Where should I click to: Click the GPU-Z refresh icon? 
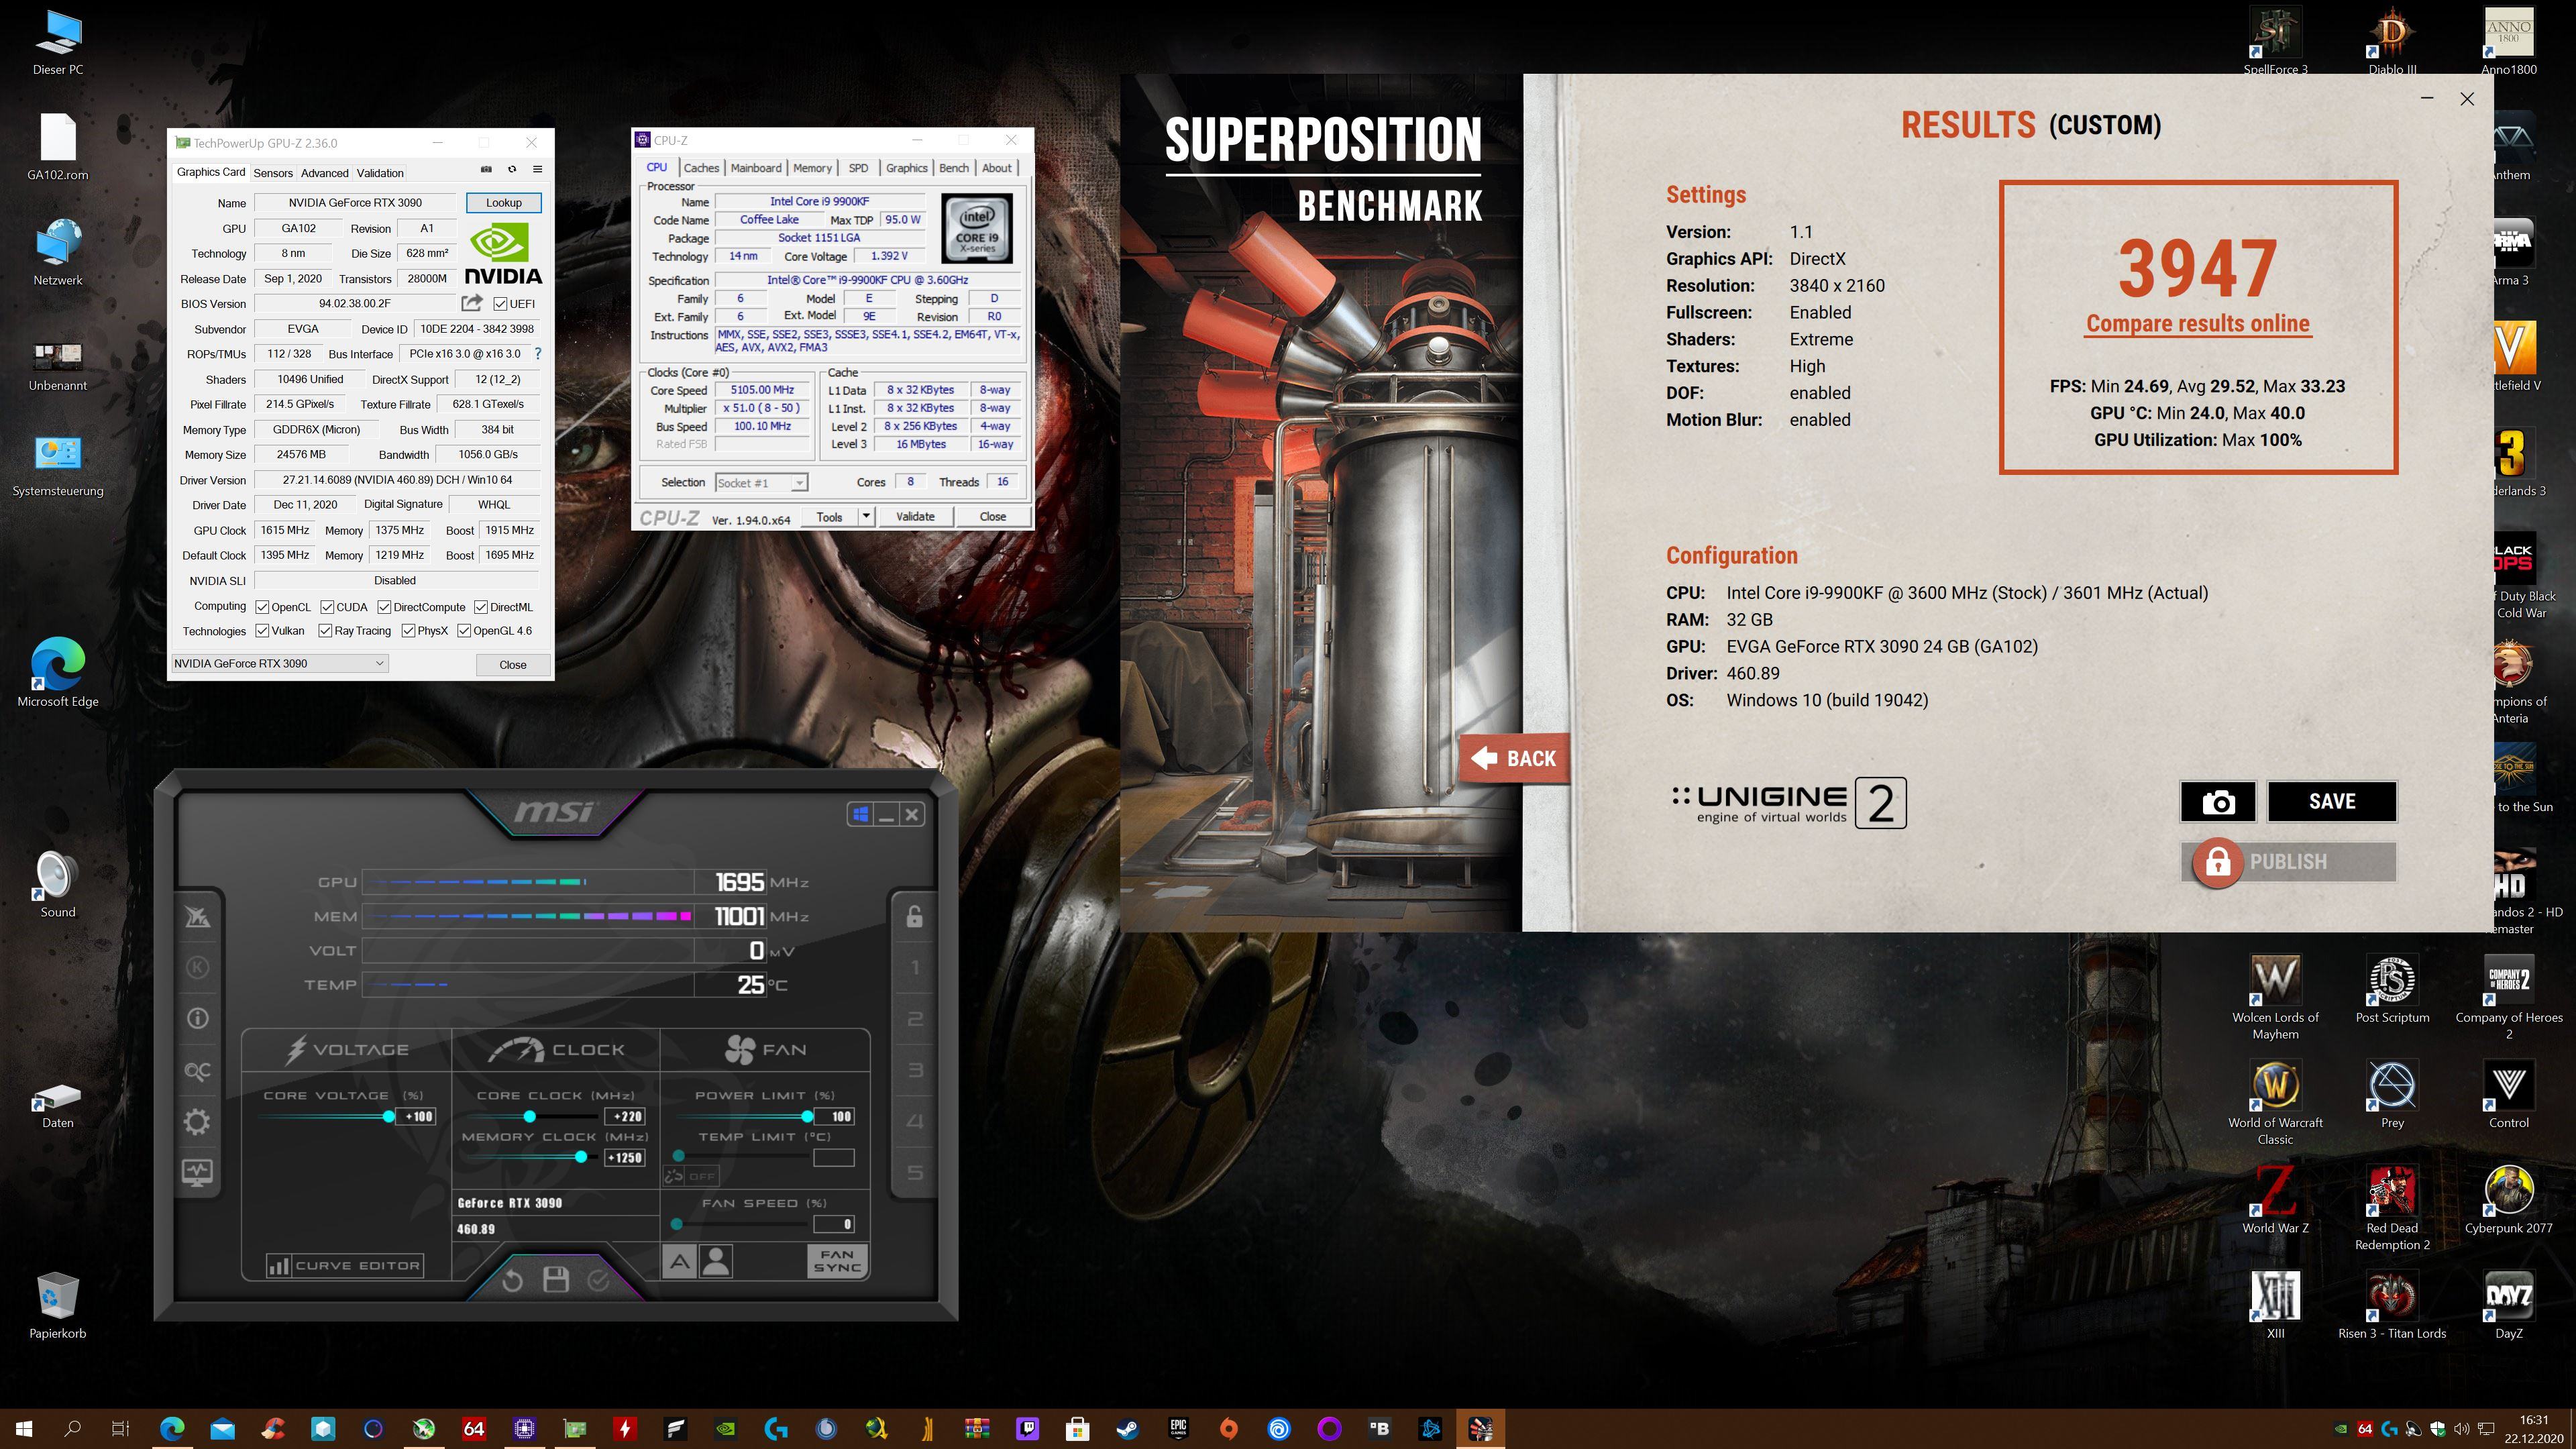[x=512, y=169]
